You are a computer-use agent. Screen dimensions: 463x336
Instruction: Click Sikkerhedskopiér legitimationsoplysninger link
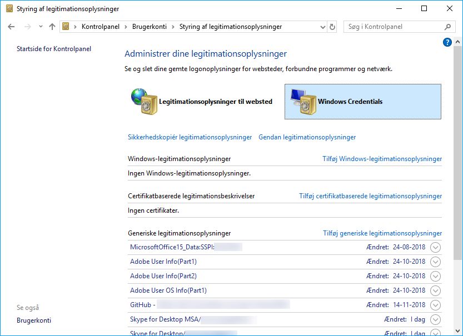190,137
